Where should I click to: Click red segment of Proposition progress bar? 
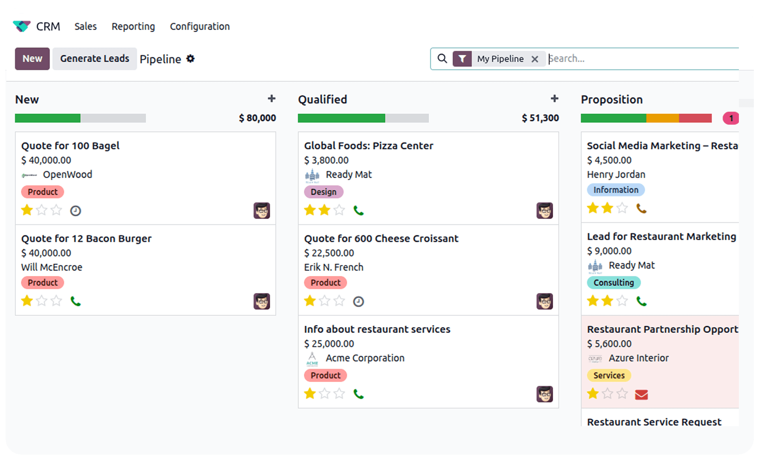pyautogui.click(x=695, y=118)
